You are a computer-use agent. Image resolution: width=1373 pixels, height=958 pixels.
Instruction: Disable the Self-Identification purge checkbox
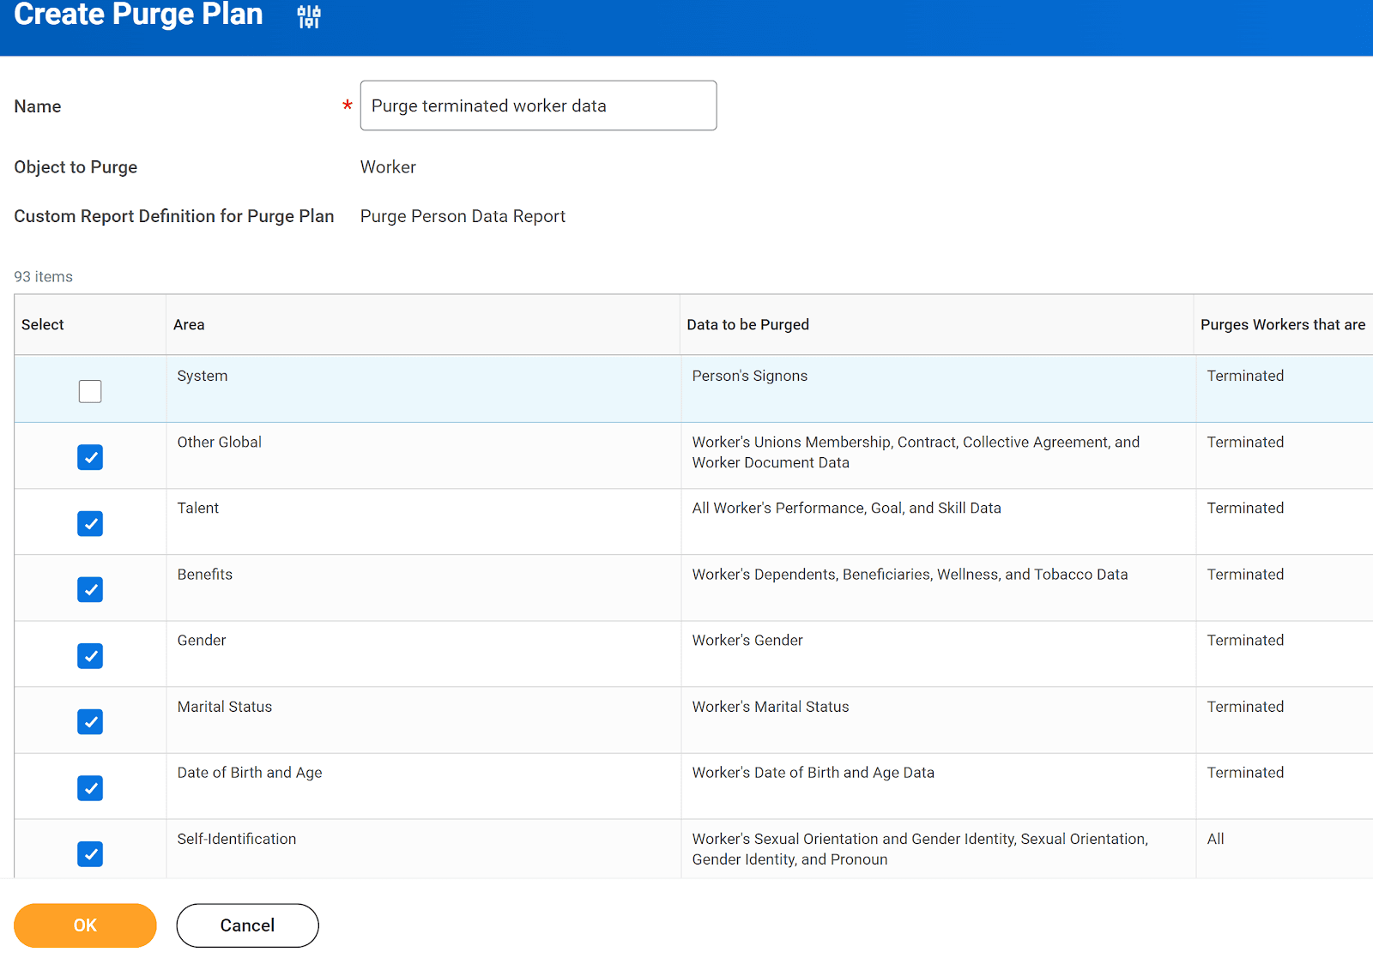click(x=90, y=853)
